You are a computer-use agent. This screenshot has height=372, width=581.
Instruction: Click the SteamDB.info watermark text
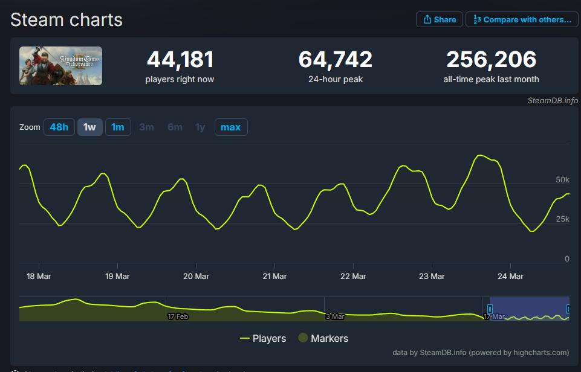coord(553,101)
